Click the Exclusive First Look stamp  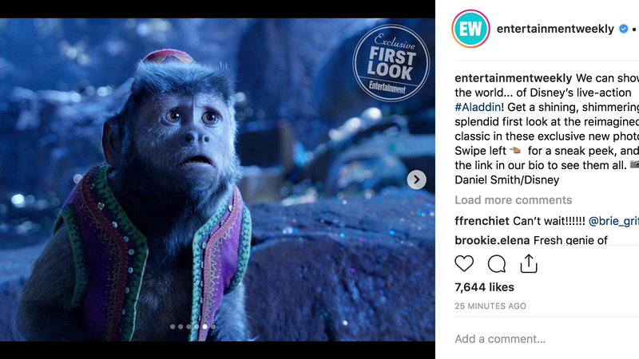(391, 63)
